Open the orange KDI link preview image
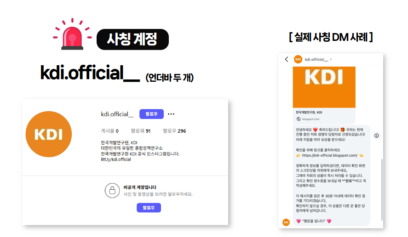 324,87
